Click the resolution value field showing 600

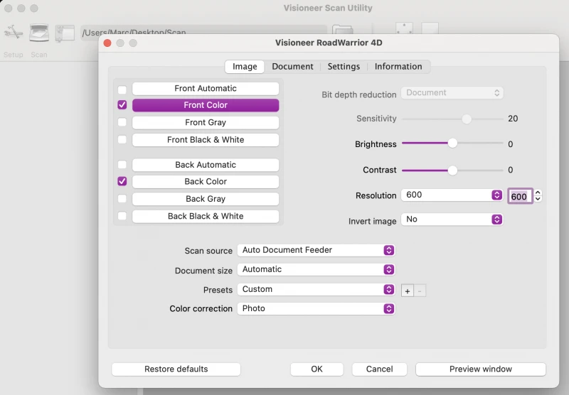click(x=520, y=196)
